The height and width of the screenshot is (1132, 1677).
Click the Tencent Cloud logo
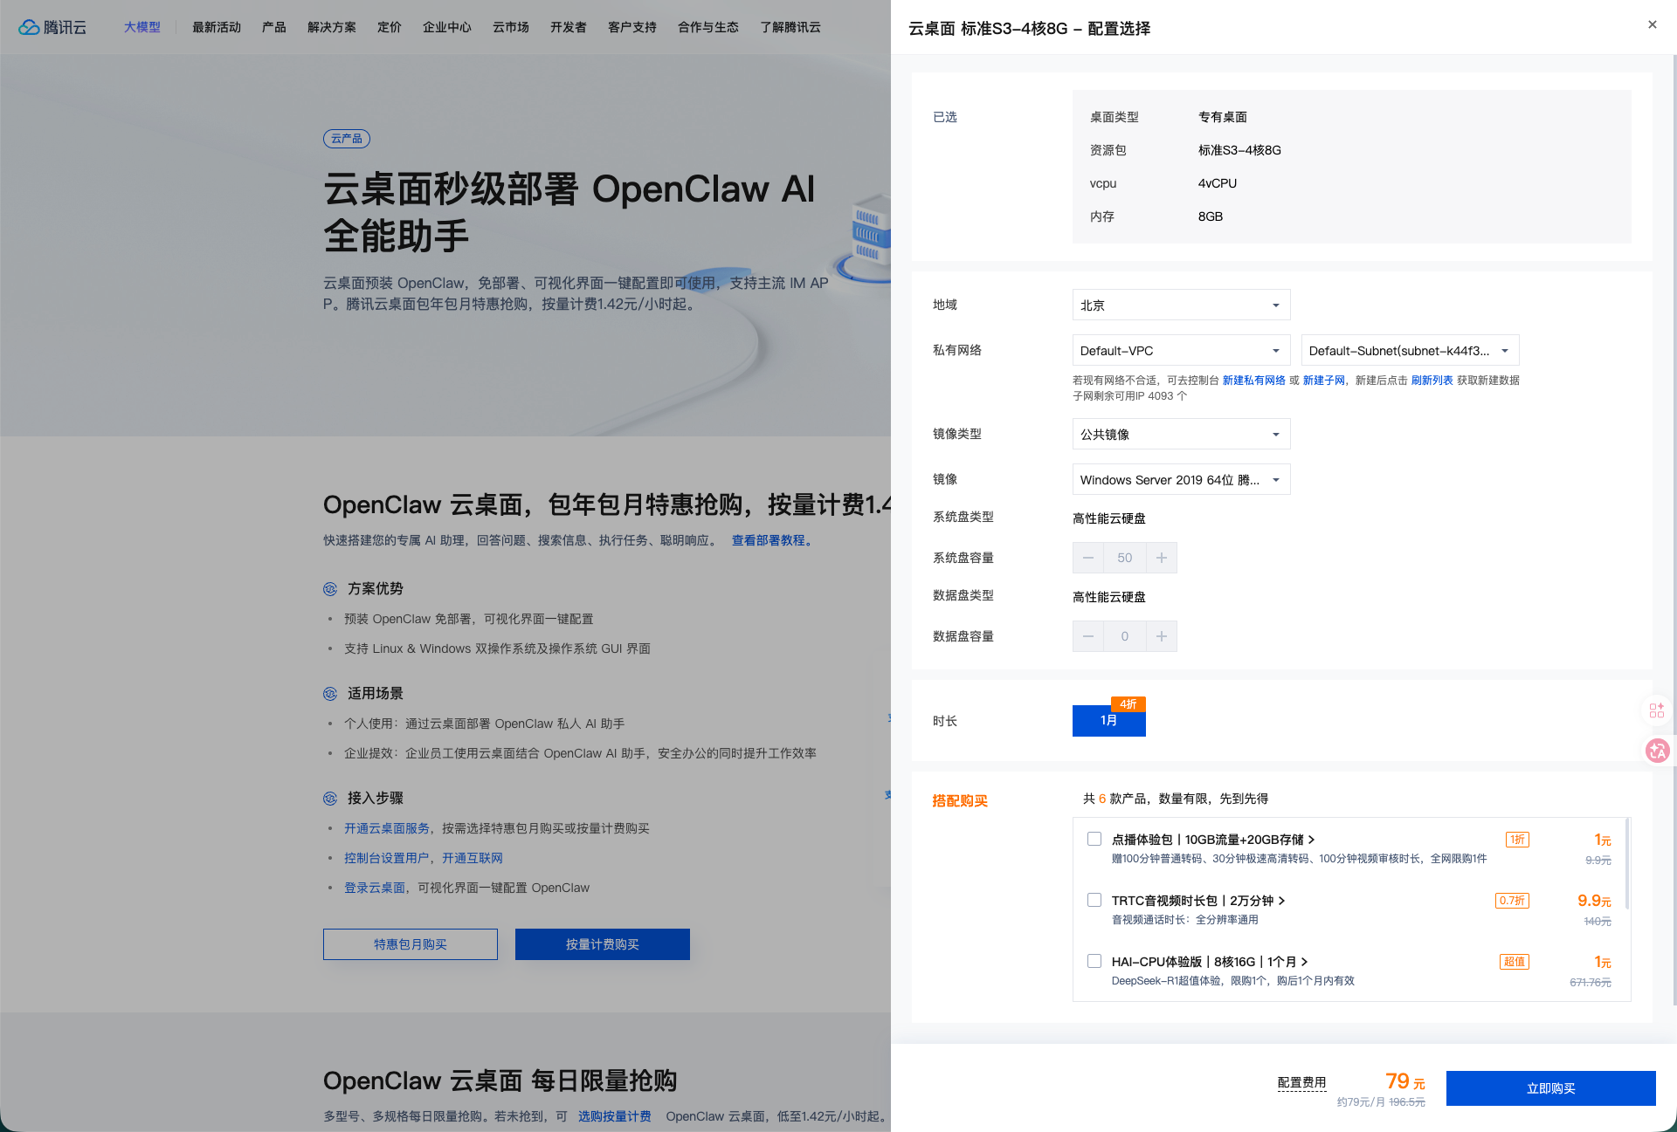(52, 27)
